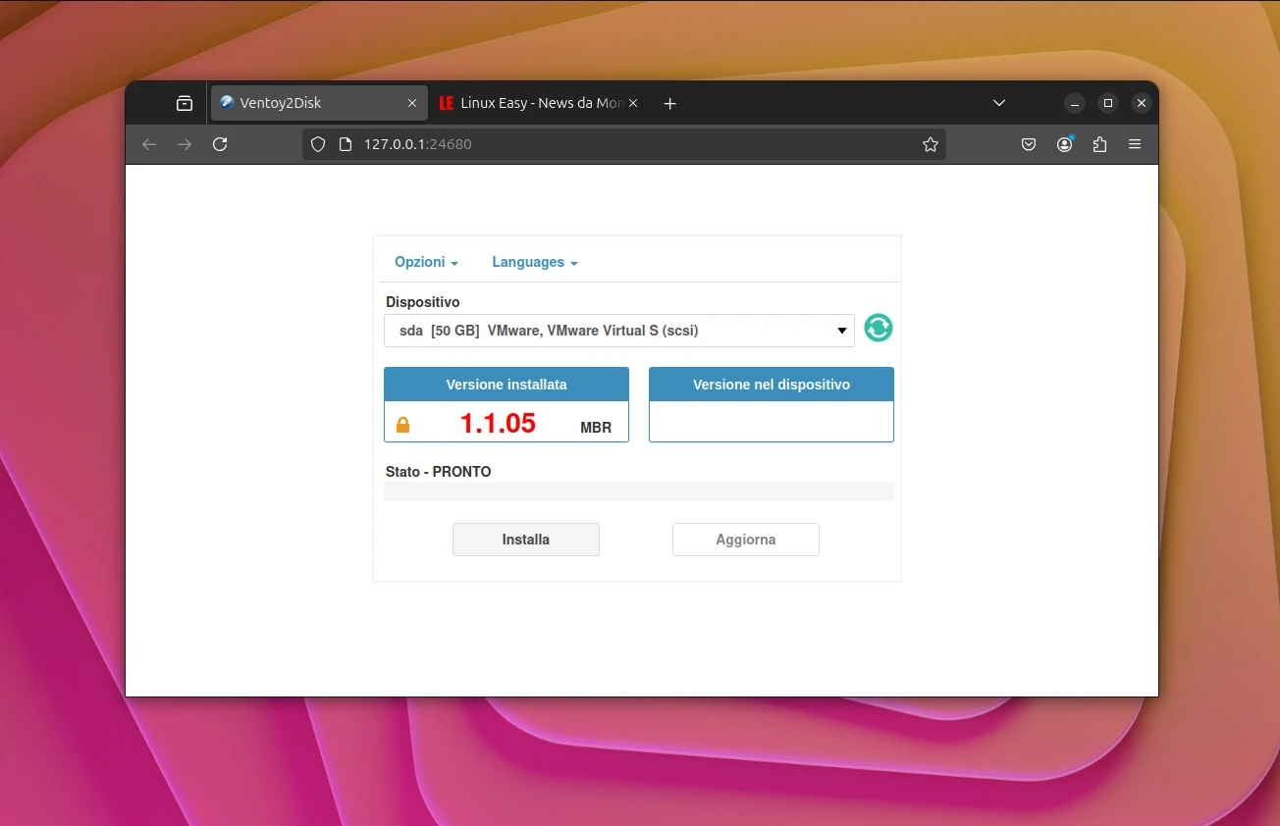Image resolution: width=1280 pixels, height=826 pixels.
Task: Switch to the Linux Easy tab
Action: pos(535,103)
